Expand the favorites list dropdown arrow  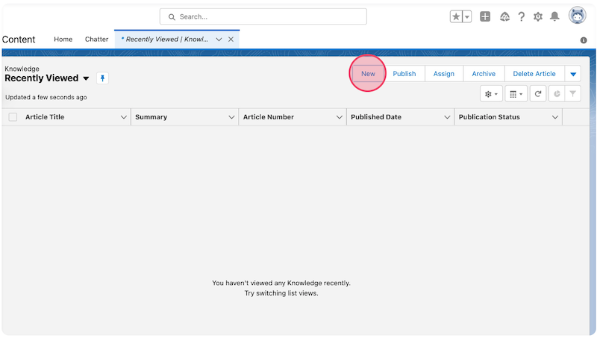pyautogui.click(x=467, y=16)
